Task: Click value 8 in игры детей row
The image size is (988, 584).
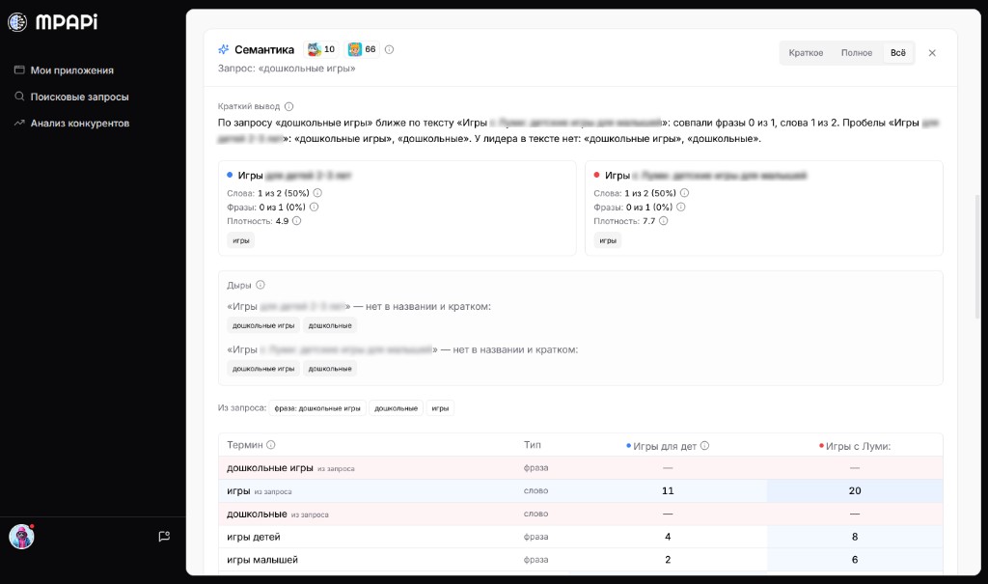Action: click(855, 537)
